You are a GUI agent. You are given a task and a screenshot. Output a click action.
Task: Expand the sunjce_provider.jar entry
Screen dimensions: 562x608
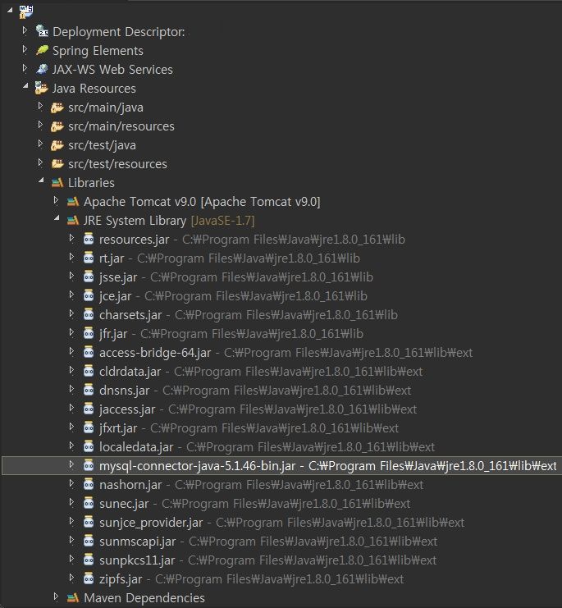71,520
